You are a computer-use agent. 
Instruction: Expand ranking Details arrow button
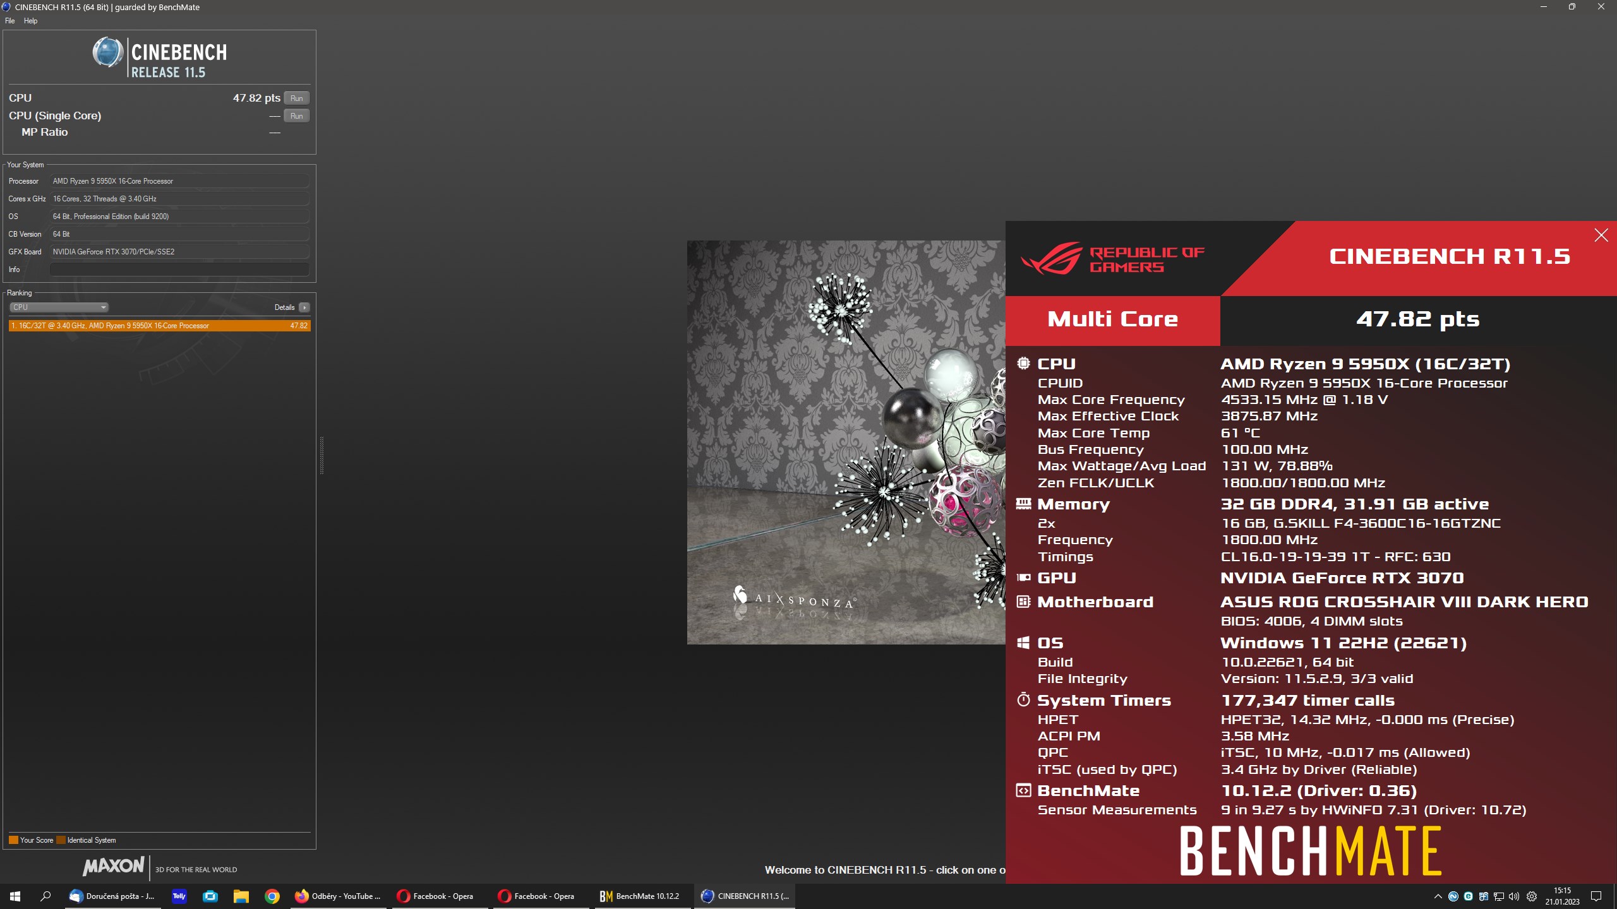click(x=304, y=307)
